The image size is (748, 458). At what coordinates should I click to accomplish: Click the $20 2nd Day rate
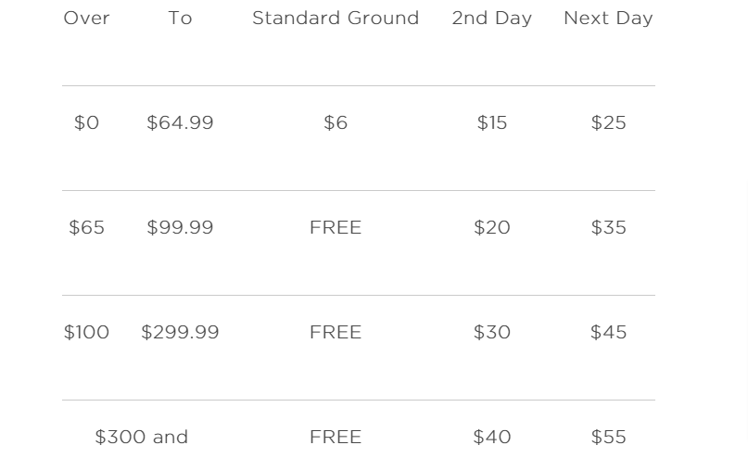tap(492, 227)
